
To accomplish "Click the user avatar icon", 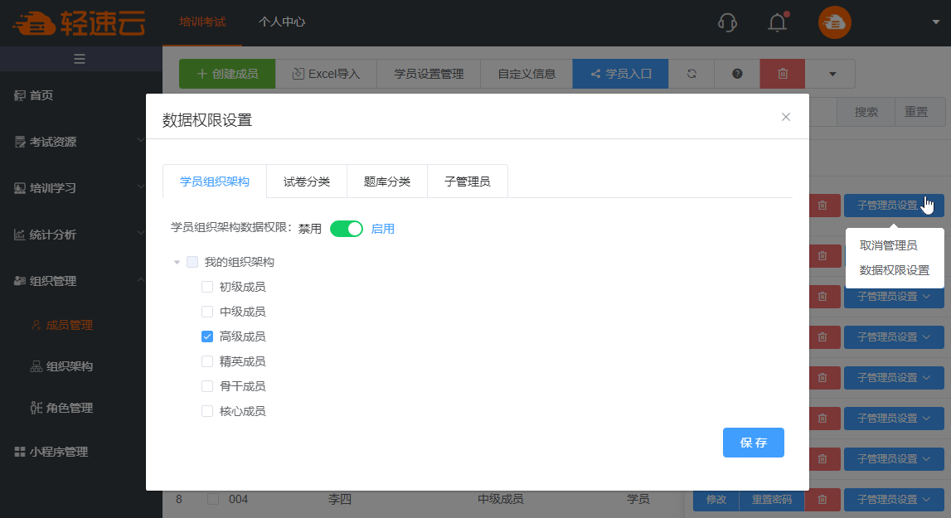I will point(835,22).
